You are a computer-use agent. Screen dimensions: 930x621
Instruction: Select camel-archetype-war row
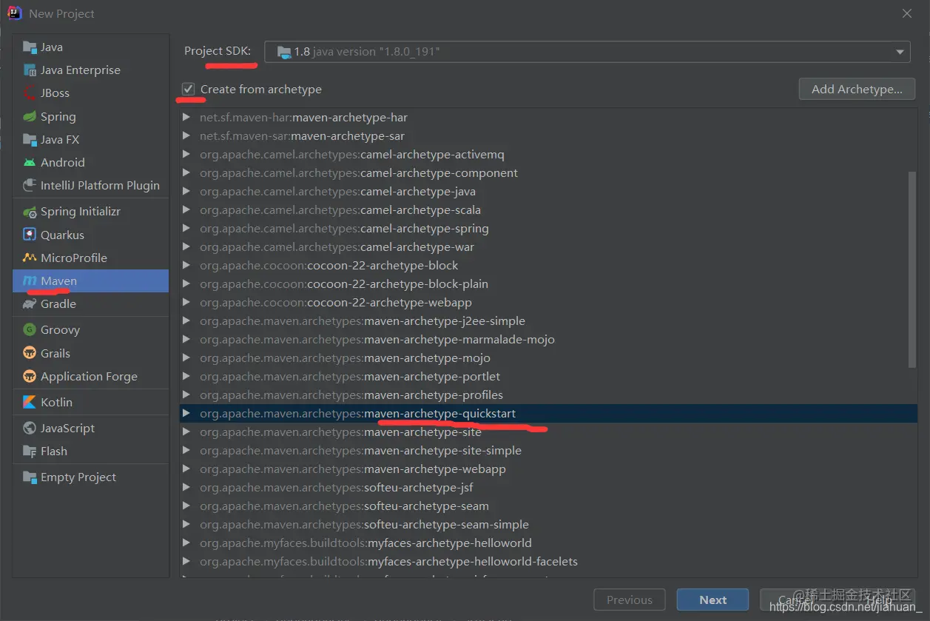point(548,246)
